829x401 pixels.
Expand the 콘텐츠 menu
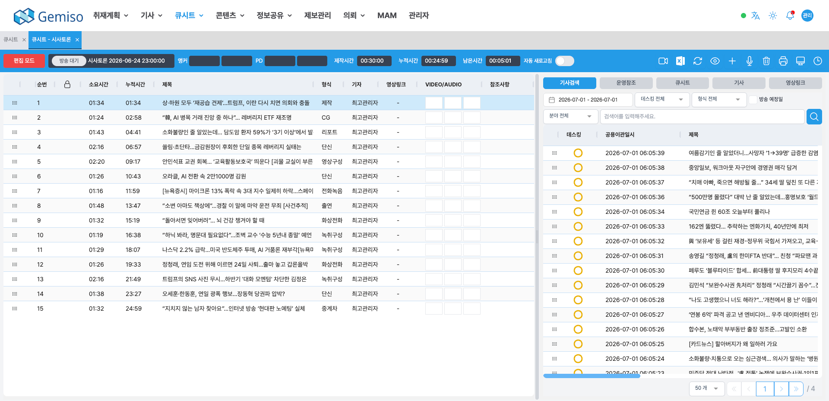tap(230, 16)
